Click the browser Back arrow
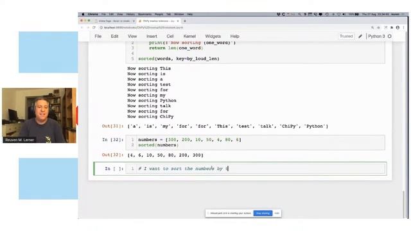This screenshot has height=231, width=411. (82, 28)
